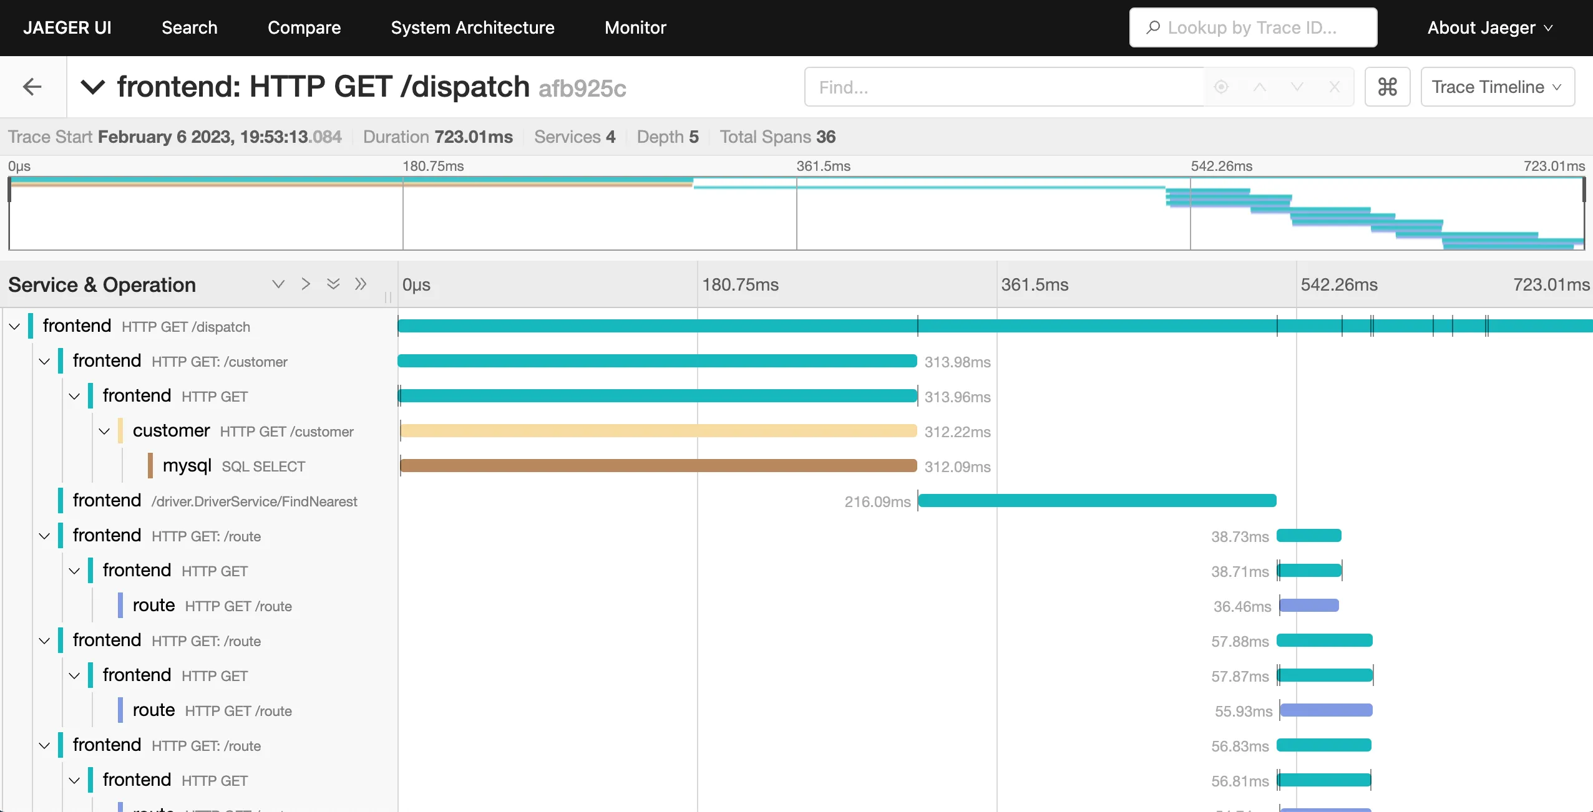Select the route HTTP GET /route row at 55.93ms
The image size is (1593, 812).
coord(212,710)
